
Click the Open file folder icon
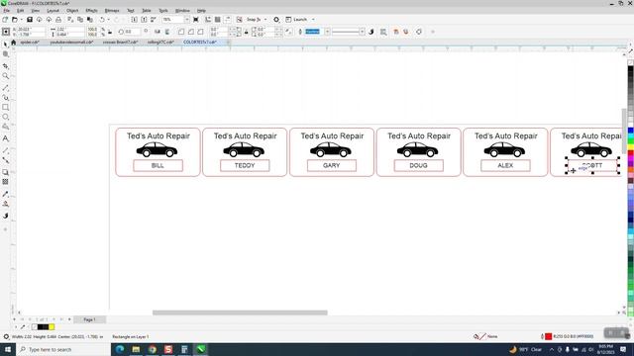15,20
